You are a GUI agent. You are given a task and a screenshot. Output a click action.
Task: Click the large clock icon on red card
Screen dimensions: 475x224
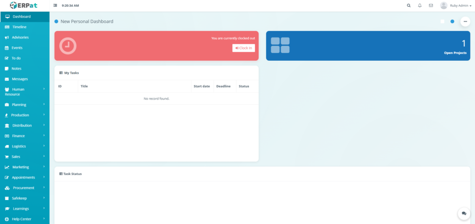[68, 46]
